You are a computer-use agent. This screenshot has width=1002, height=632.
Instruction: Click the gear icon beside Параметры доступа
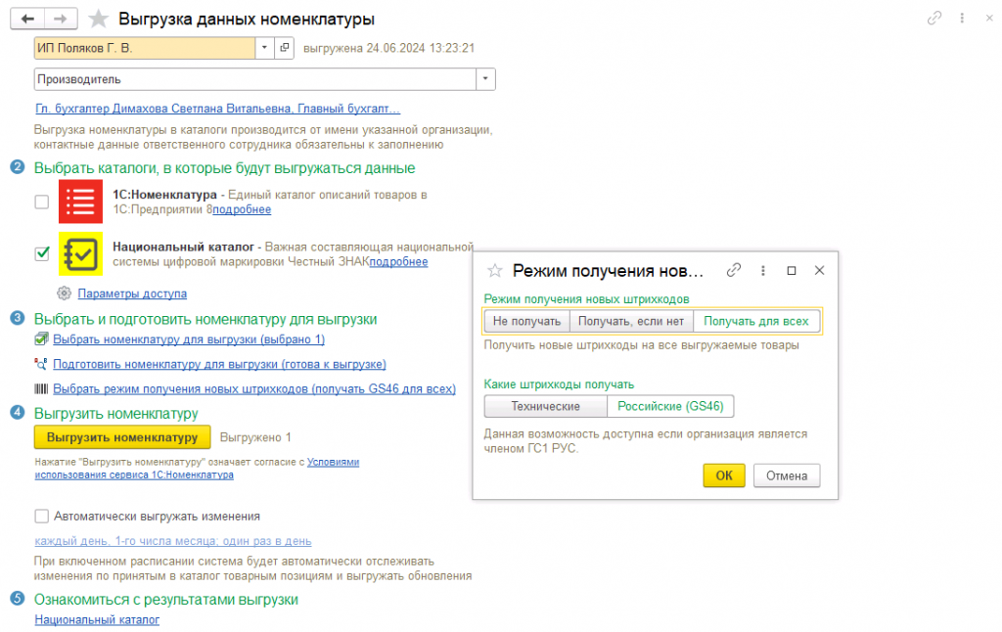65,293
